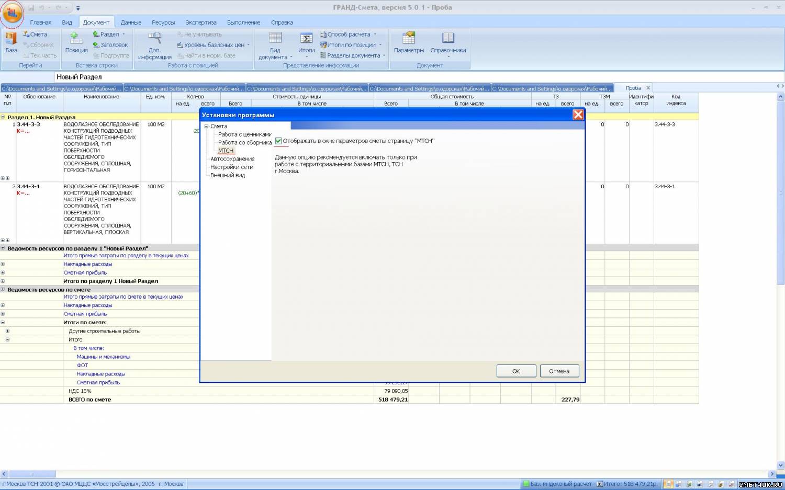Close the Установки программы dialog with red X
Screen dimensions: 785x490
[x=578, y=115]
